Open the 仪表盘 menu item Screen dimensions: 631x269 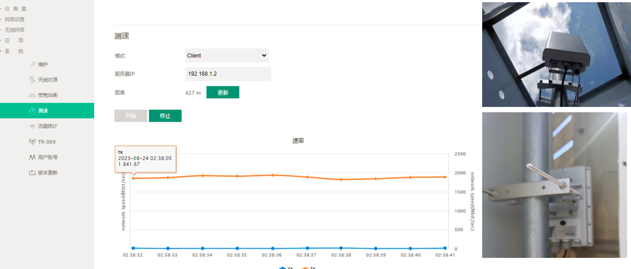pyautogui.click(x=14, y=8)
